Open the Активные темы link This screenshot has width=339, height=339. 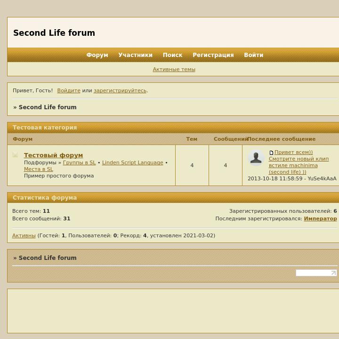[174, 69]
